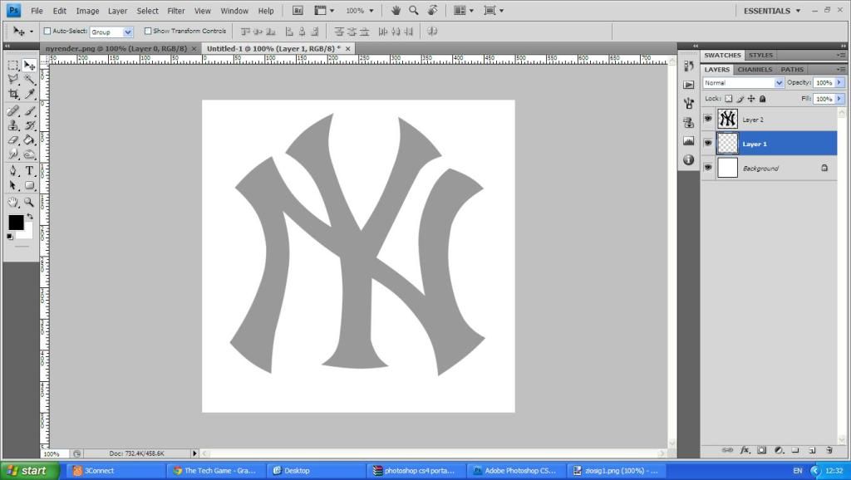Screen dimensions: 851x480
Task: Open the Info panel icon
Action: 689,159
